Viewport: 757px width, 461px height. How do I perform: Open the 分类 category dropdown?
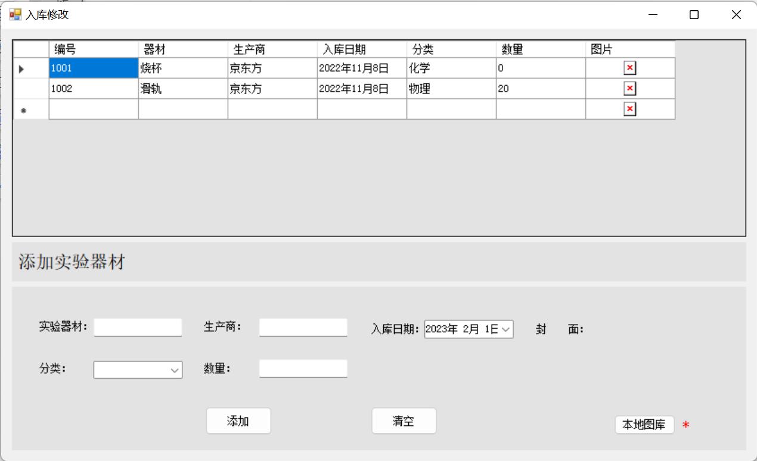pos(175,370)
